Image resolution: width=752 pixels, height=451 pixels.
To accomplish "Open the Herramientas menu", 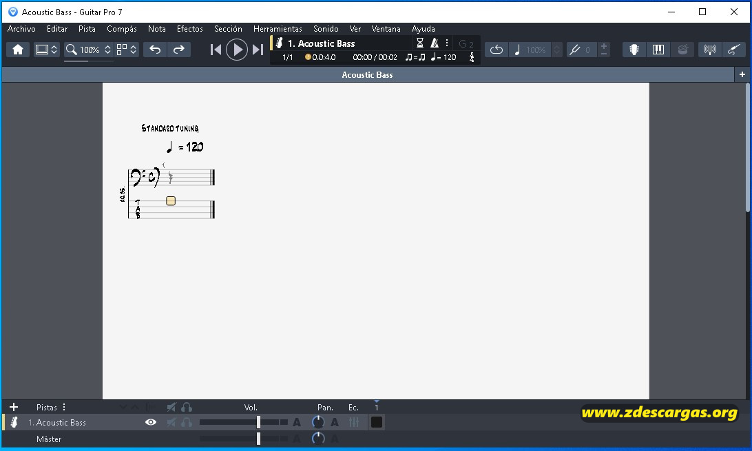I will tap(278, 29).
